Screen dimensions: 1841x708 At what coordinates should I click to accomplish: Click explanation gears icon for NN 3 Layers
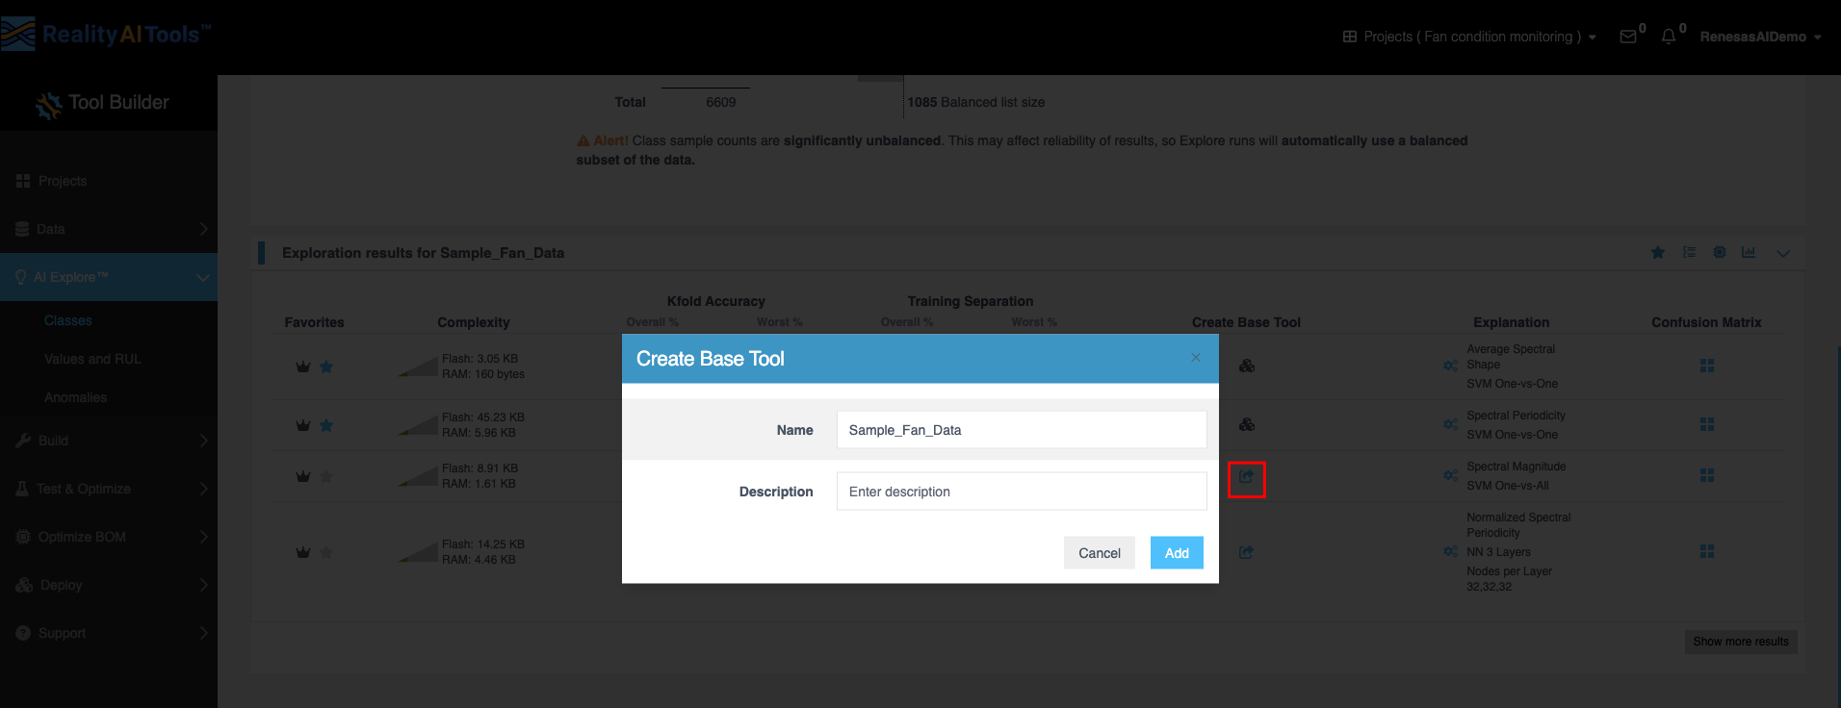tap(1450, 551)
